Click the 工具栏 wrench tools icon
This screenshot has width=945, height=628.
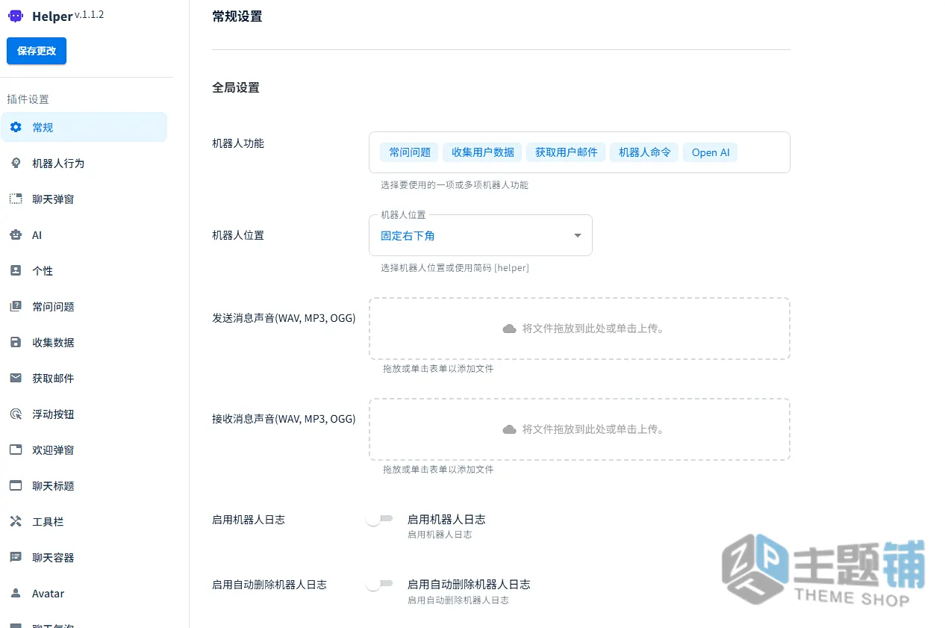coord(16,521)
